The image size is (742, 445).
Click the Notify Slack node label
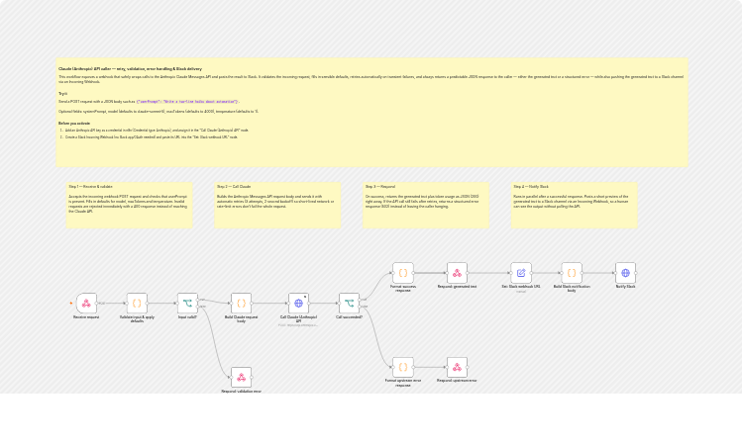click(625, 287)
